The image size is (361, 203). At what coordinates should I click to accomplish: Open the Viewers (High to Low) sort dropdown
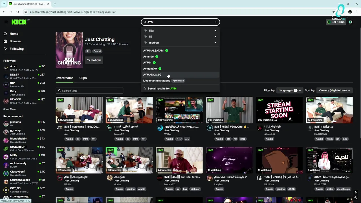[334, 91]
